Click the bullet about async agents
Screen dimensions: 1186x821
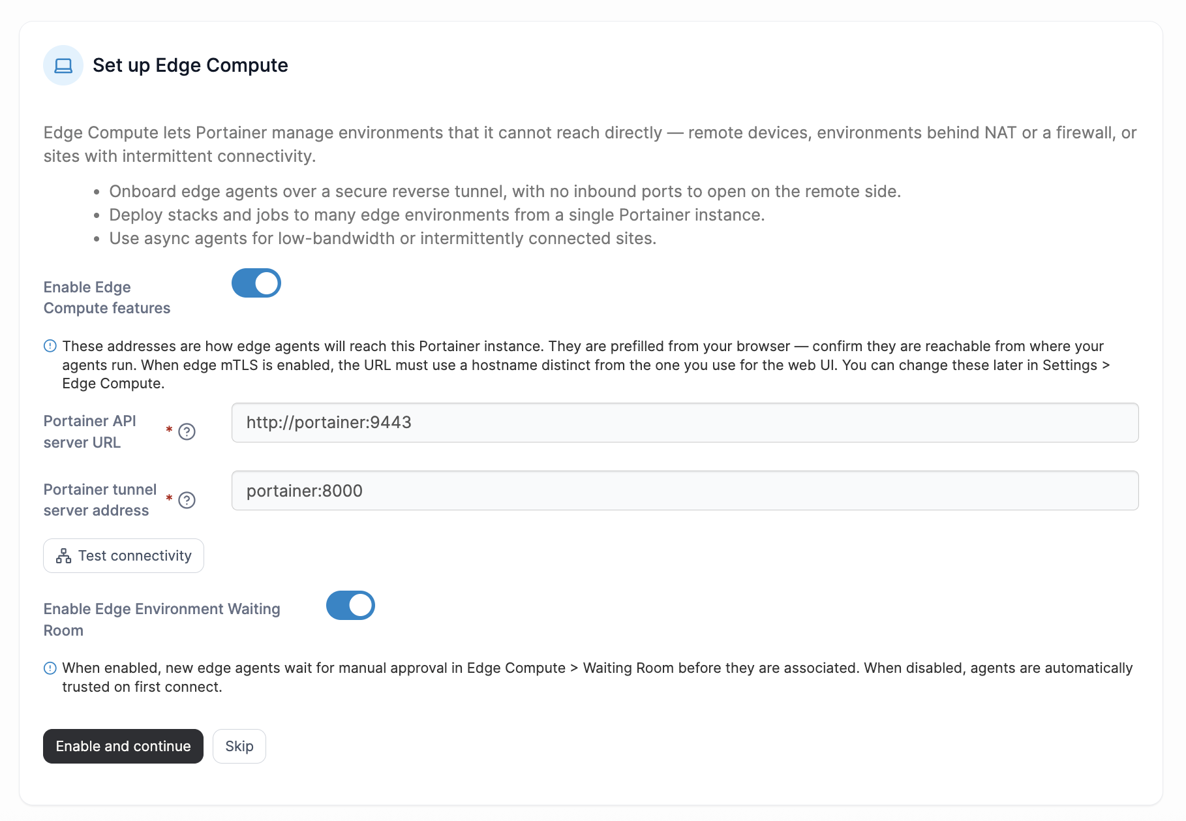pos(383,238)
